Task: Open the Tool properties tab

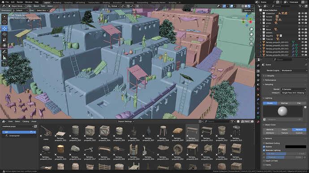Action: (x=258, y=65)
